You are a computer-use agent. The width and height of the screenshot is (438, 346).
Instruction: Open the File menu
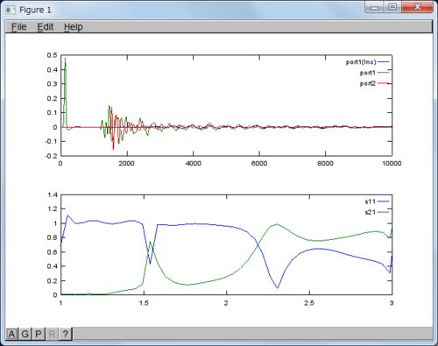click(19, 27)
